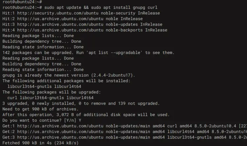Click the 'curl libcurl3t64-gnutls libcurl4t64' package list line
Screen dimensions: 247x146
(x=50, y=98)
